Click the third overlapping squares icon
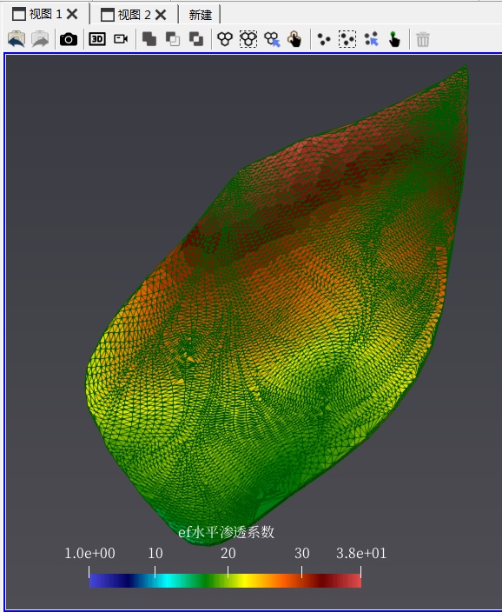502x612 pixels. 196,39
